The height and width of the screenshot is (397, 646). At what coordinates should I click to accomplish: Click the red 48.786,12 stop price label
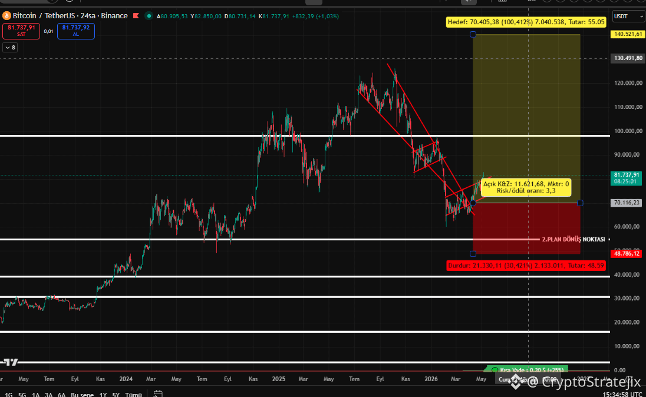(x=626, y=254)
